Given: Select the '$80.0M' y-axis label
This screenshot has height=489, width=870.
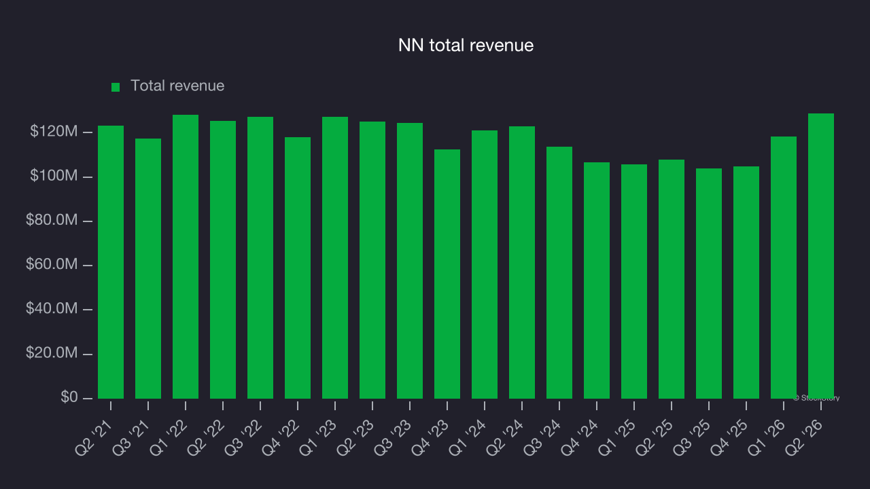Looking at the screenshot, I should pyautogui.click(x=52, y=221).
